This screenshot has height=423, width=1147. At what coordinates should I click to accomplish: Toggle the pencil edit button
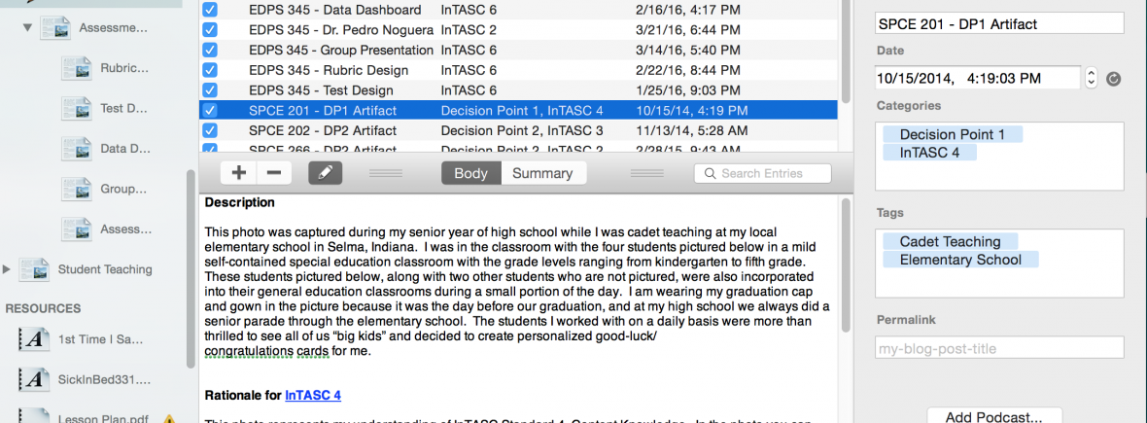pyautogui.click(x=326, y=173)
